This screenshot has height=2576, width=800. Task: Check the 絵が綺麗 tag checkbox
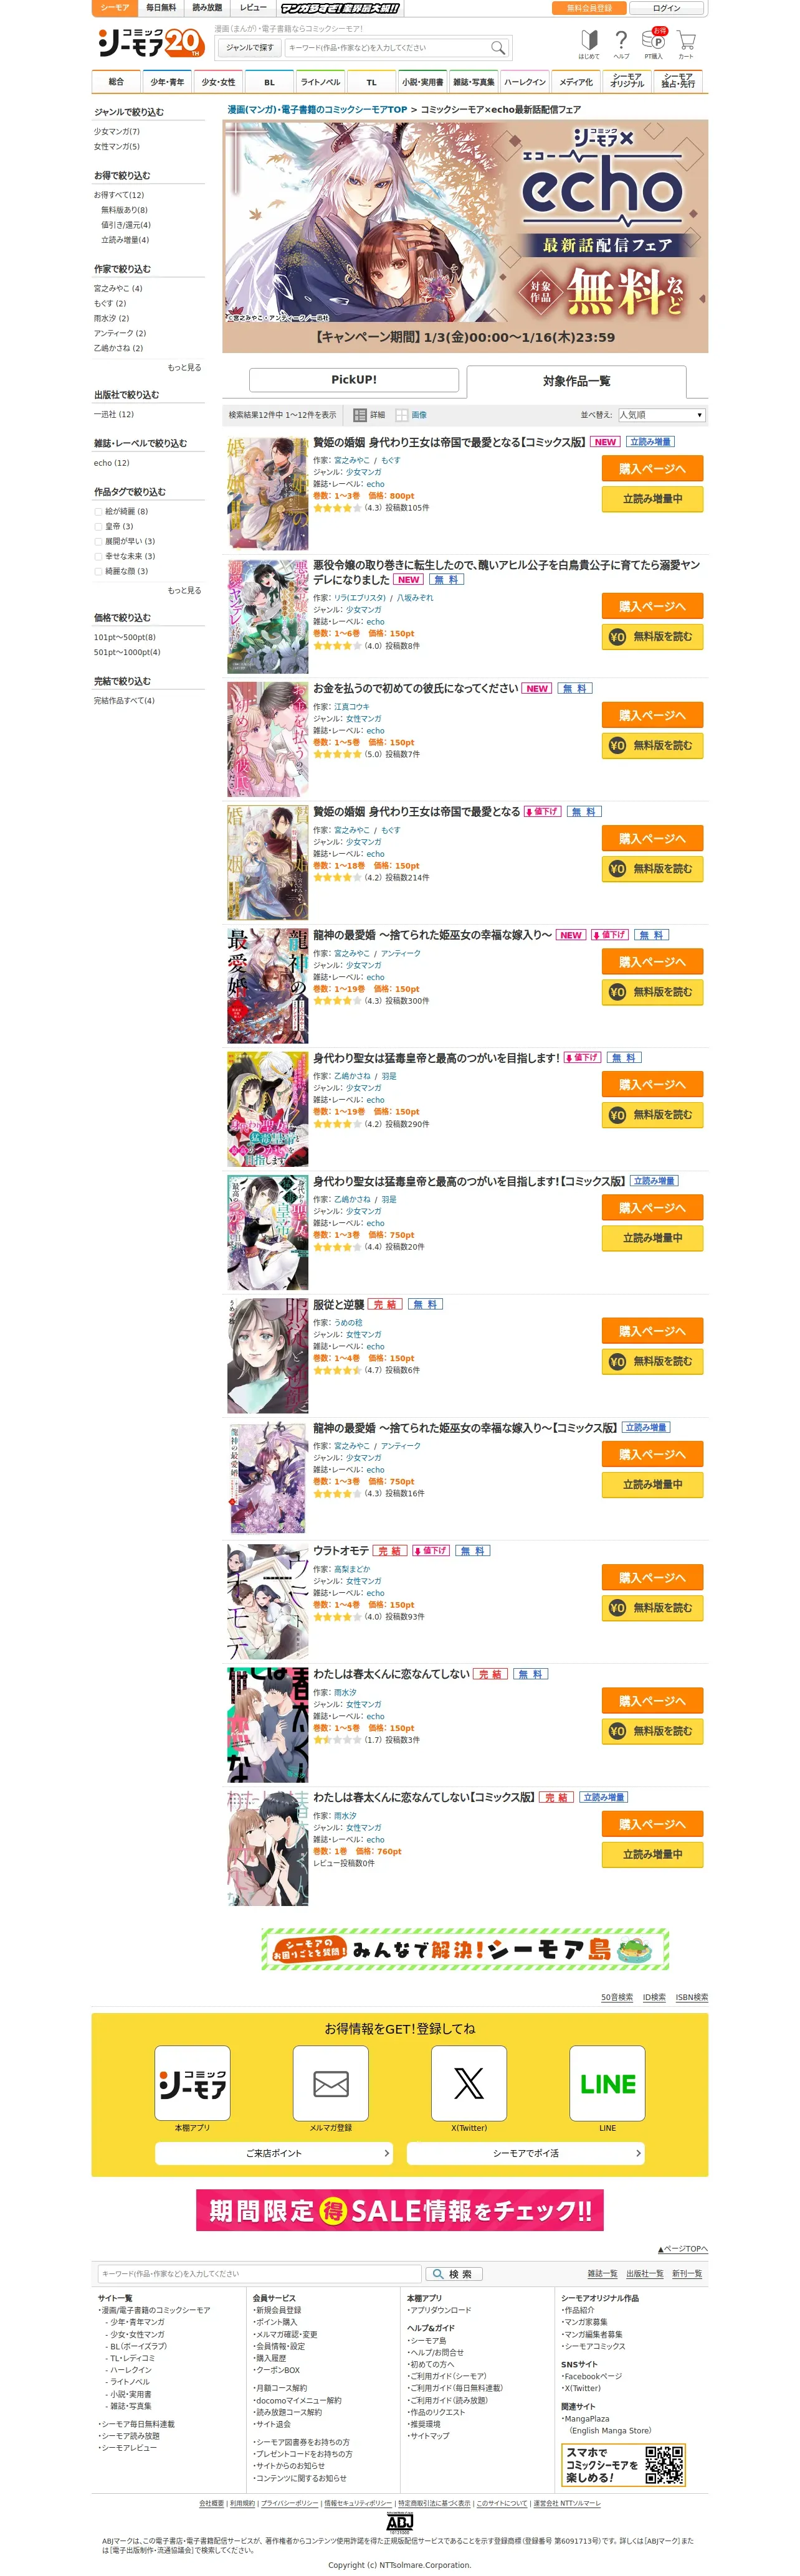98,512
